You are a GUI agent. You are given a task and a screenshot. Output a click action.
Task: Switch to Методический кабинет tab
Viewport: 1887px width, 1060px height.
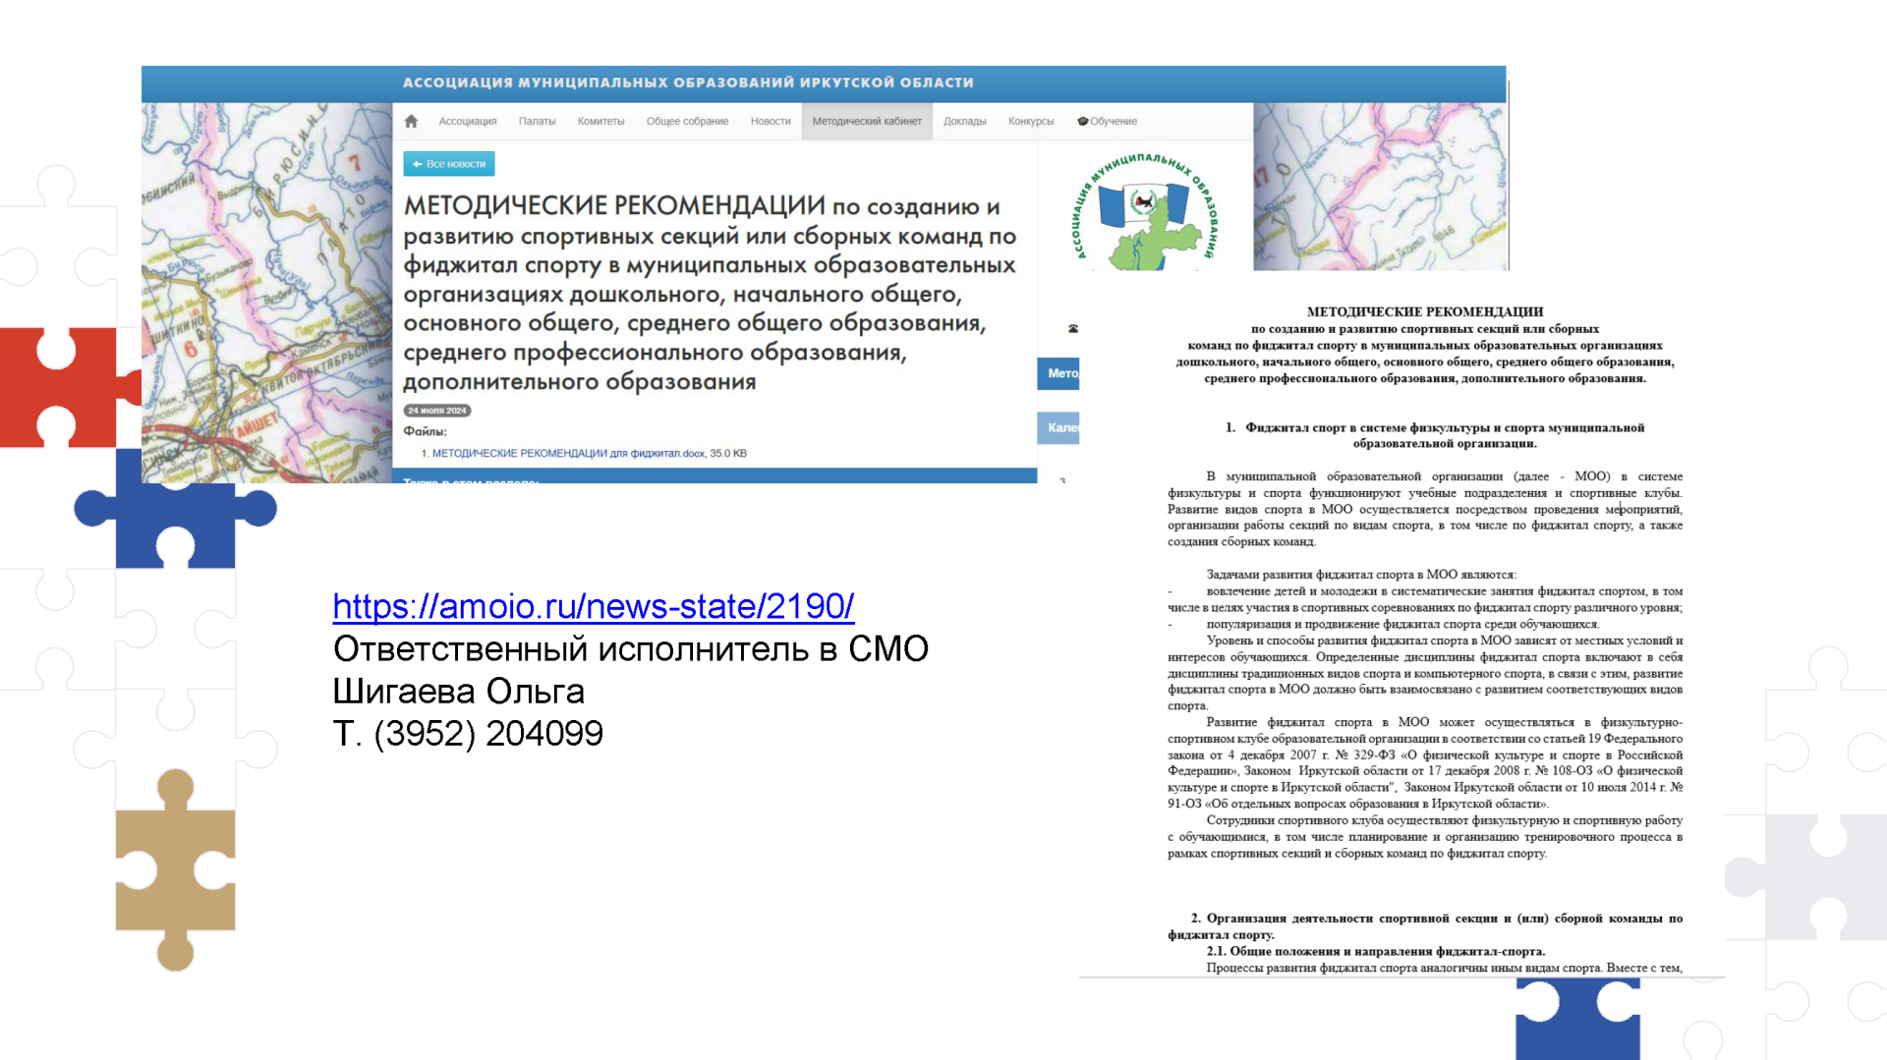tap(866, 122)
